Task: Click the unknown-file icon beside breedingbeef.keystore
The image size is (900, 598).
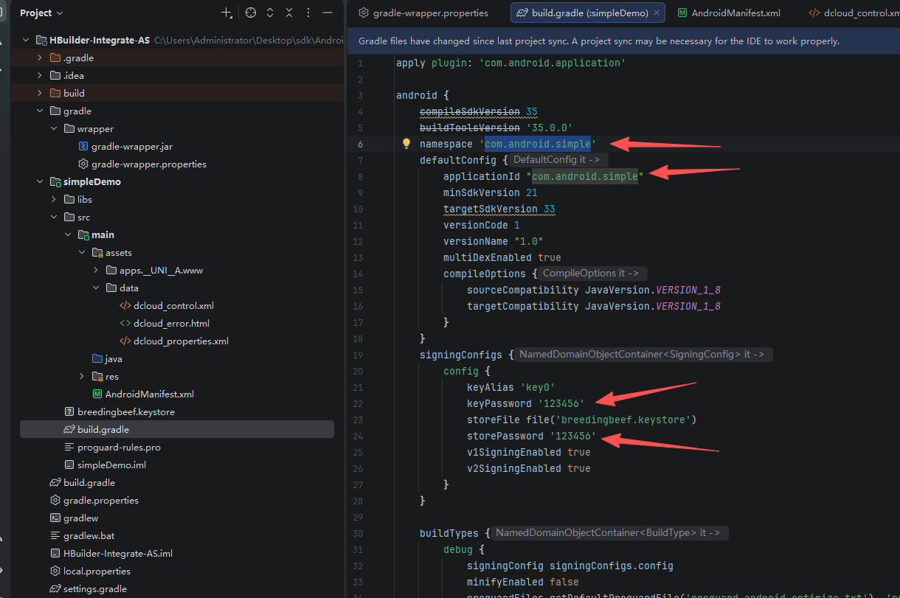Action: coord(69,411)
